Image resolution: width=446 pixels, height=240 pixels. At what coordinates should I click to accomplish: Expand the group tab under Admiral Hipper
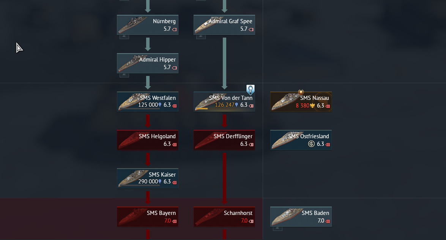[124, 75]
